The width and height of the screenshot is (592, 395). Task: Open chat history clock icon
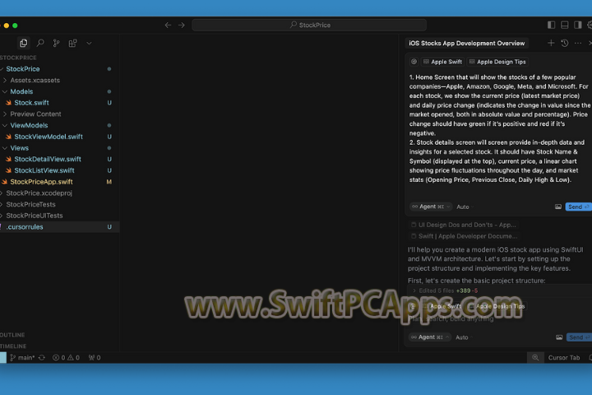[564, 43]
